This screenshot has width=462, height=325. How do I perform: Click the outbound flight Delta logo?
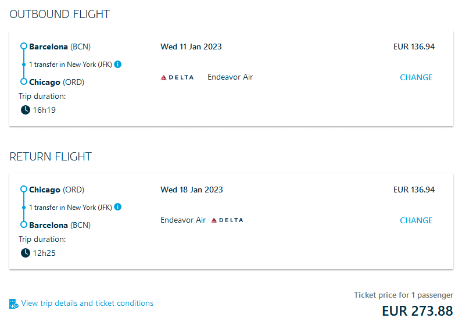pos(177,77)
